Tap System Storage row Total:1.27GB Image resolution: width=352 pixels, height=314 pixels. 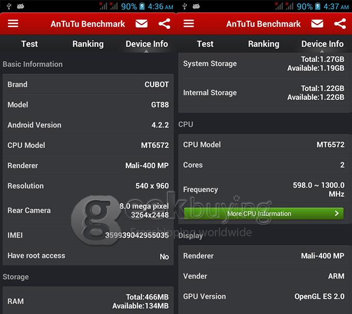[x=265, y=64]
